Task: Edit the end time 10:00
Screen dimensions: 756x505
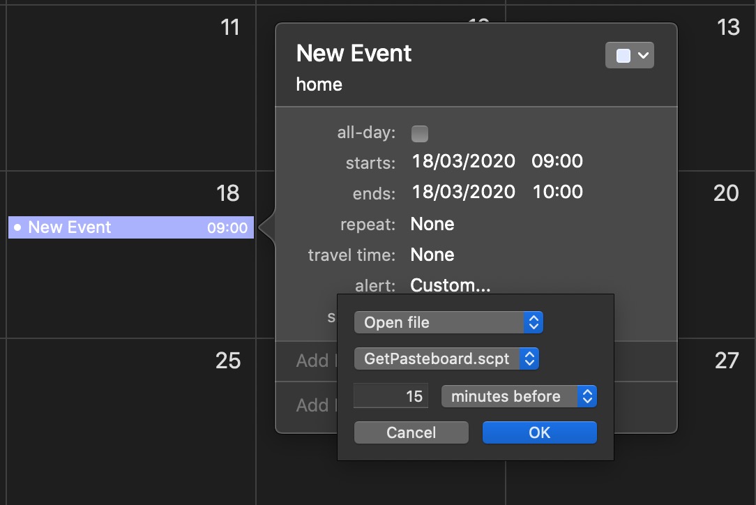Action: [x=558, y=192]
